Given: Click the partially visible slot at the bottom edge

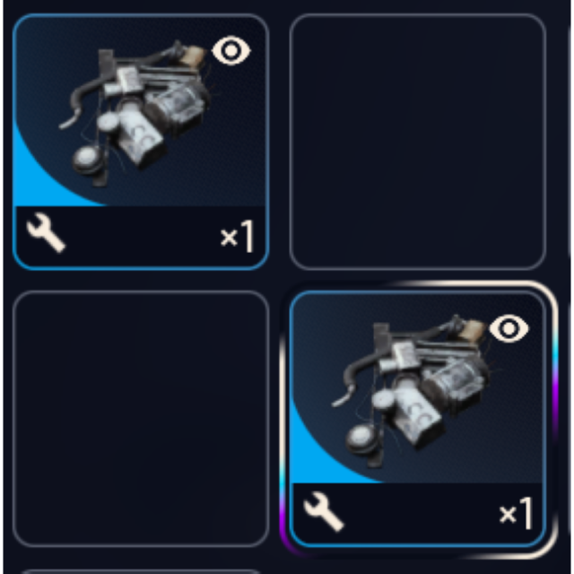Looking at the screenshot, I should pos(141,571).
